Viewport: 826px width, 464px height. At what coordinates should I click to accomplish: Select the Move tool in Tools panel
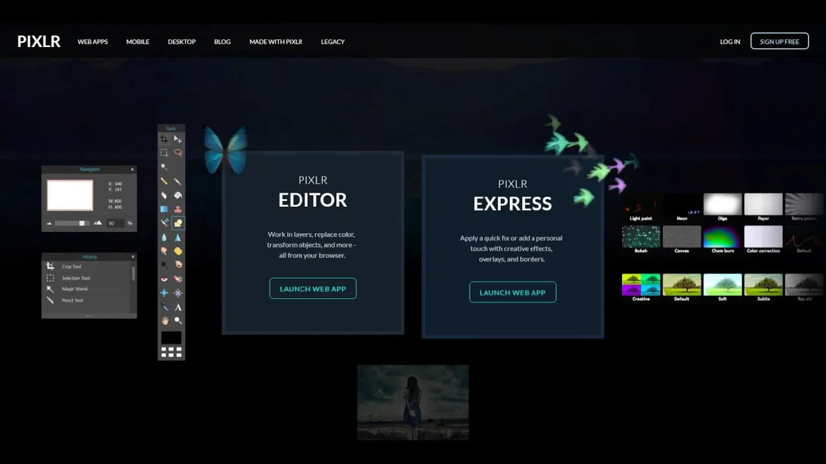coord(178,139)
